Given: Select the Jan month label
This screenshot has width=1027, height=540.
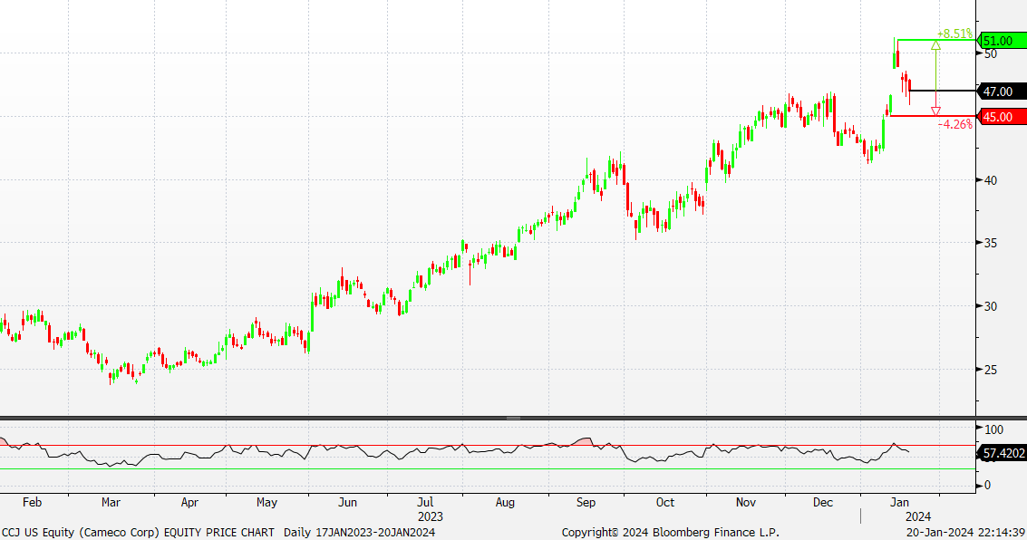Looking at the screenshot, I should (899, 502).
